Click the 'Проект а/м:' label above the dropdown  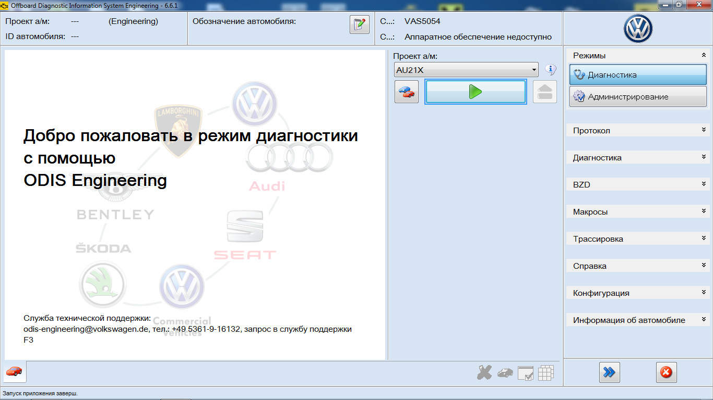click(415, 56)
